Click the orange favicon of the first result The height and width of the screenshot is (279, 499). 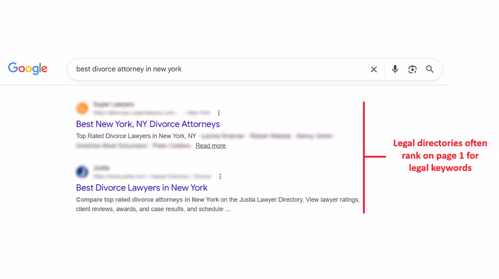point(82,108)
